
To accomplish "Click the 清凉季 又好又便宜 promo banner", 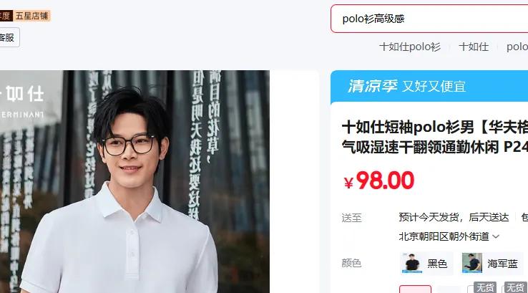I will click(x=429, y=86).
